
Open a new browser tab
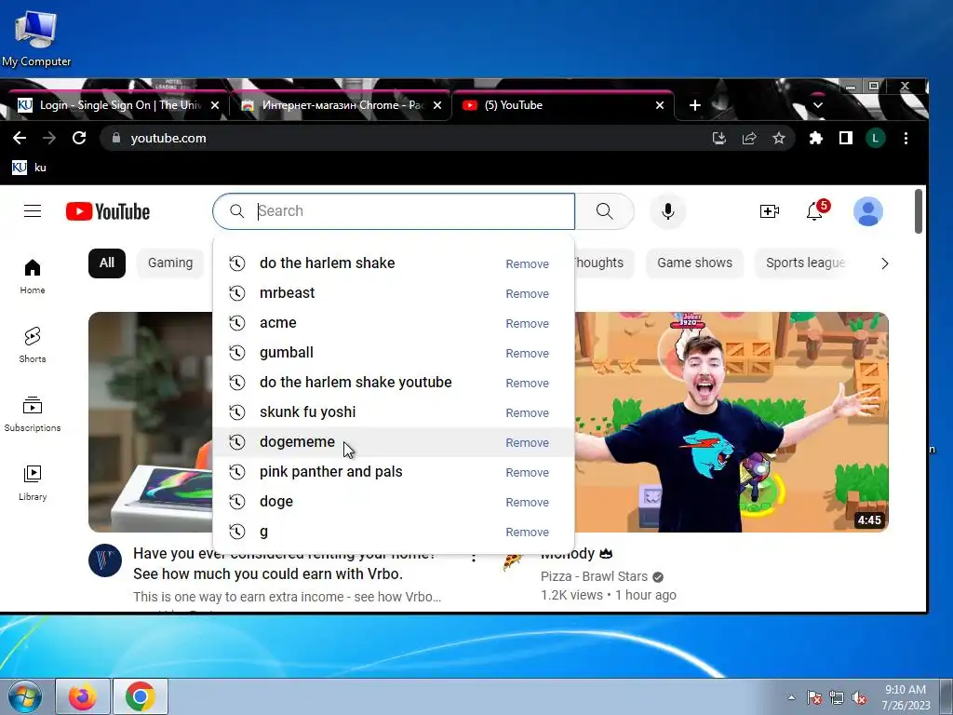coord(694,105)
